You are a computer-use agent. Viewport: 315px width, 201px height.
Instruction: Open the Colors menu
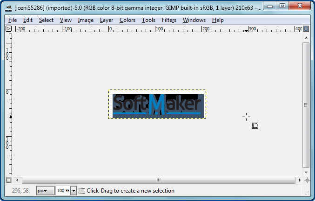(x=127, y=20)
